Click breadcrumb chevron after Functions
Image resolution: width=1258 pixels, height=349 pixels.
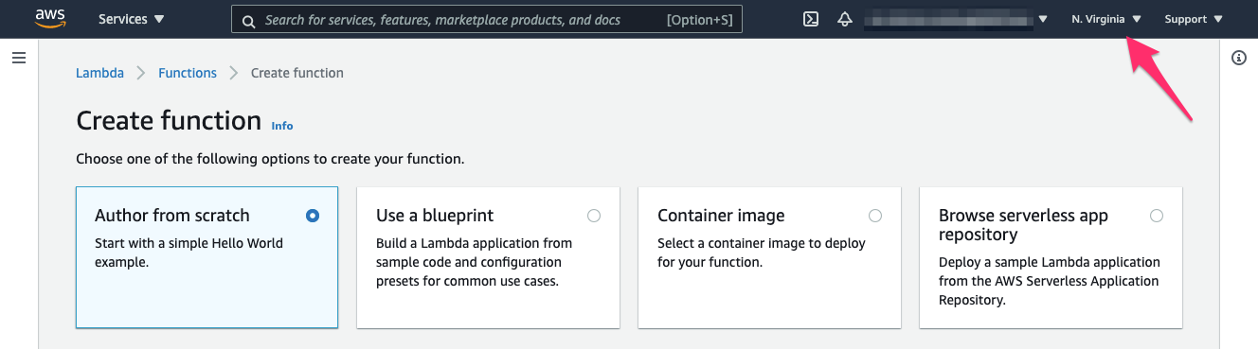(x=234, y=73)
